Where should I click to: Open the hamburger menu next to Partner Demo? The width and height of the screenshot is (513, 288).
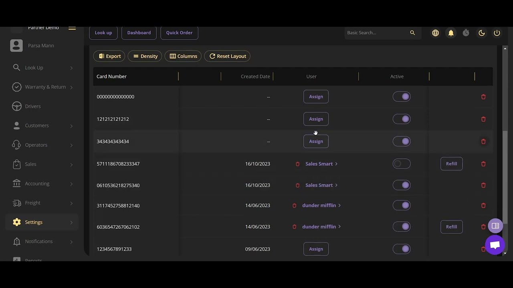(72, 28)
